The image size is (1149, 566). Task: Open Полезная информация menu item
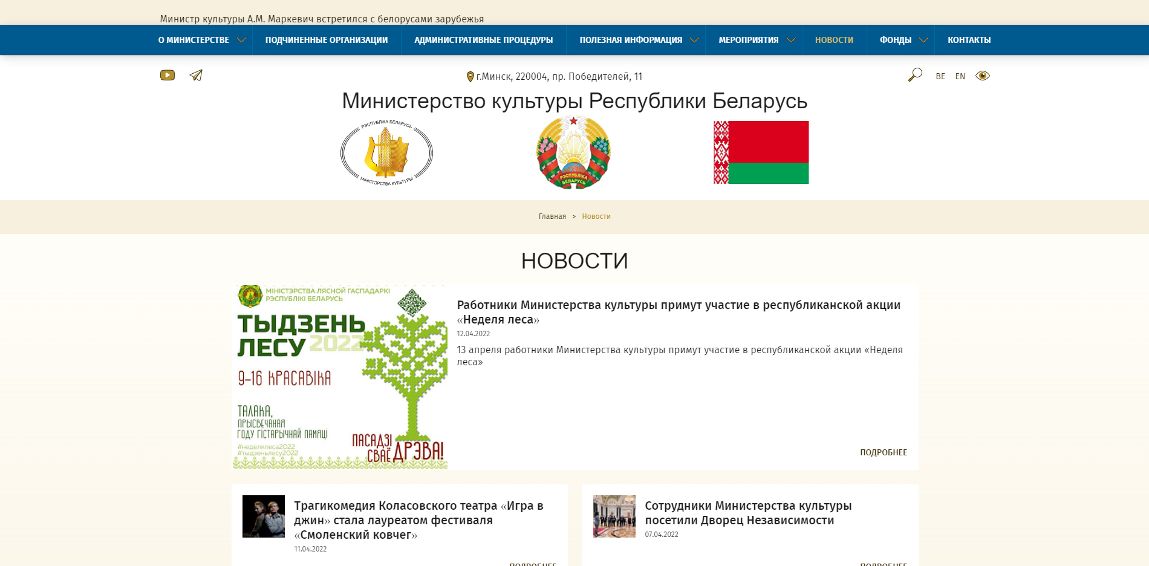(x=631, y=40)
